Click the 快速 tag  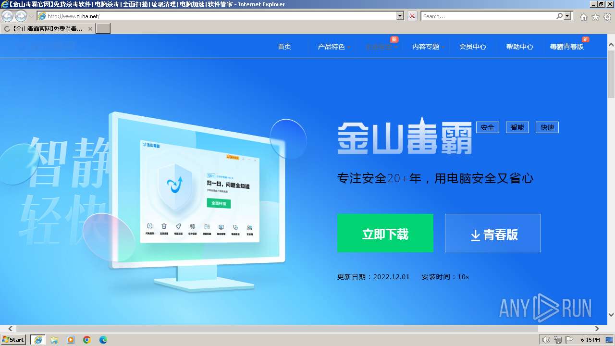click(547, 127)
